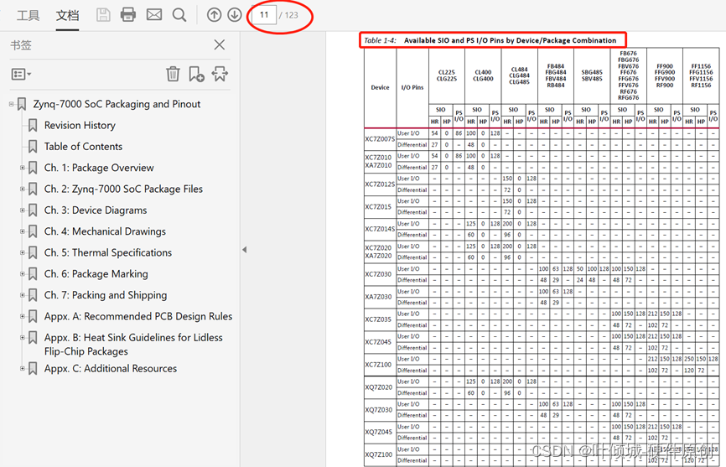Open Ch. 2: Zynq-7000 SoC Package Files

pos(123,189)
